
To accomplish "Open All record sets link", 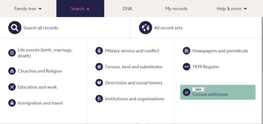I will [x=168, y=28].
